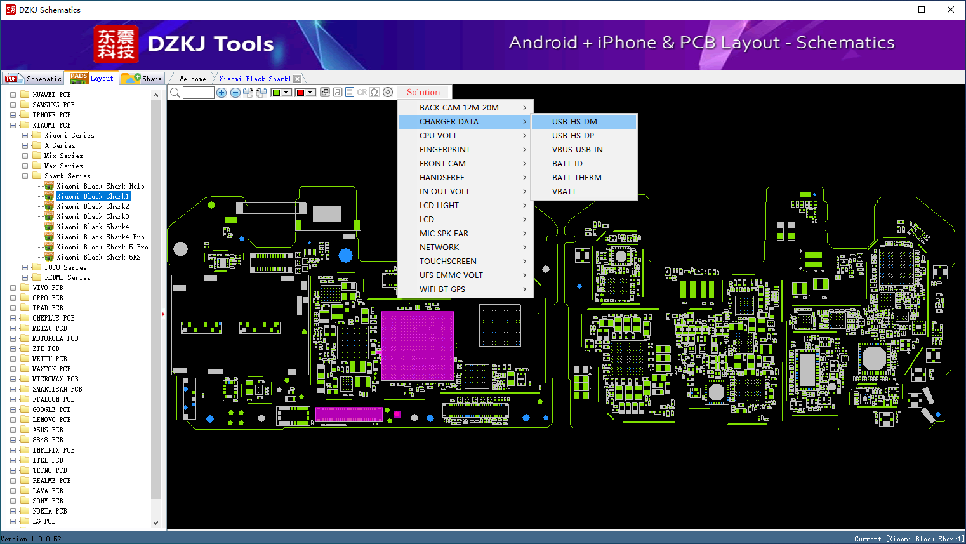966x544 pixels.
Task: Click the POCO Series folder icon
Action: [x=37, y=267]
